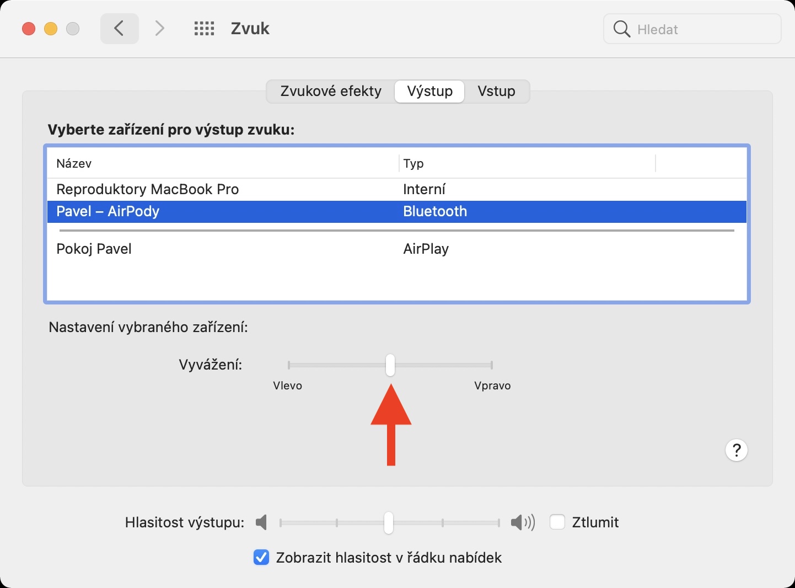Go back with the left chevron button
Viewport: 795px width, 588px height.
pos(119,29)
